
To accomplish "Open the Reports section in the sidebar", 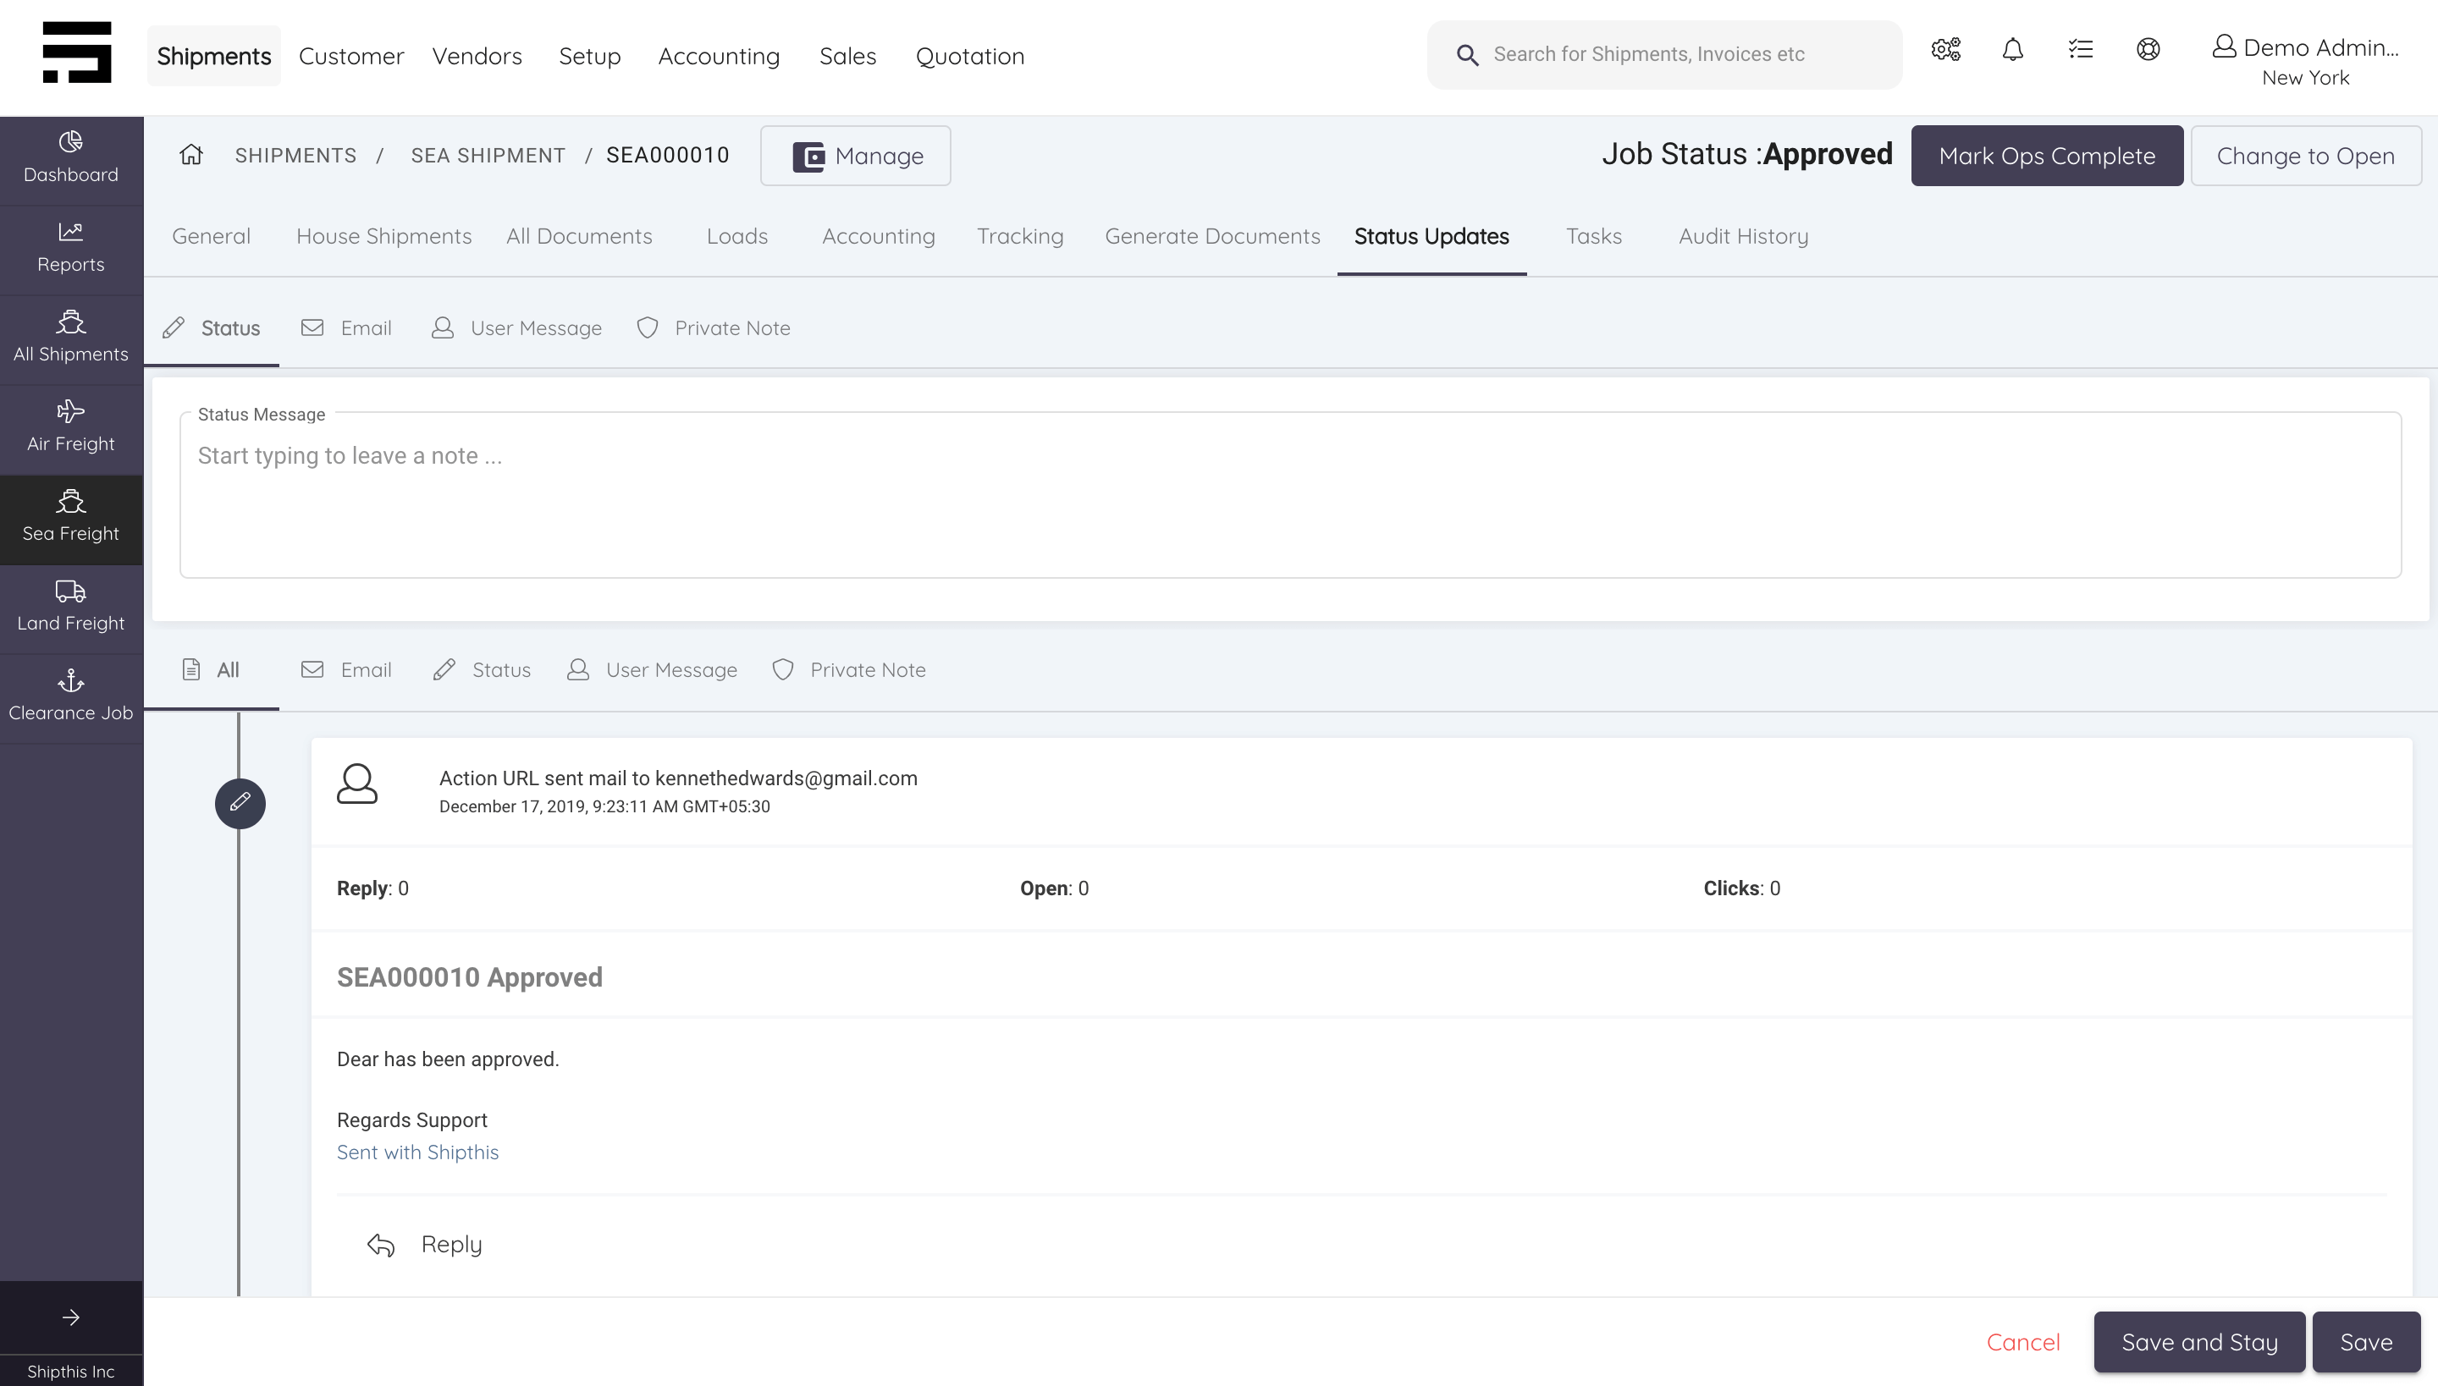I will [70, 247].
